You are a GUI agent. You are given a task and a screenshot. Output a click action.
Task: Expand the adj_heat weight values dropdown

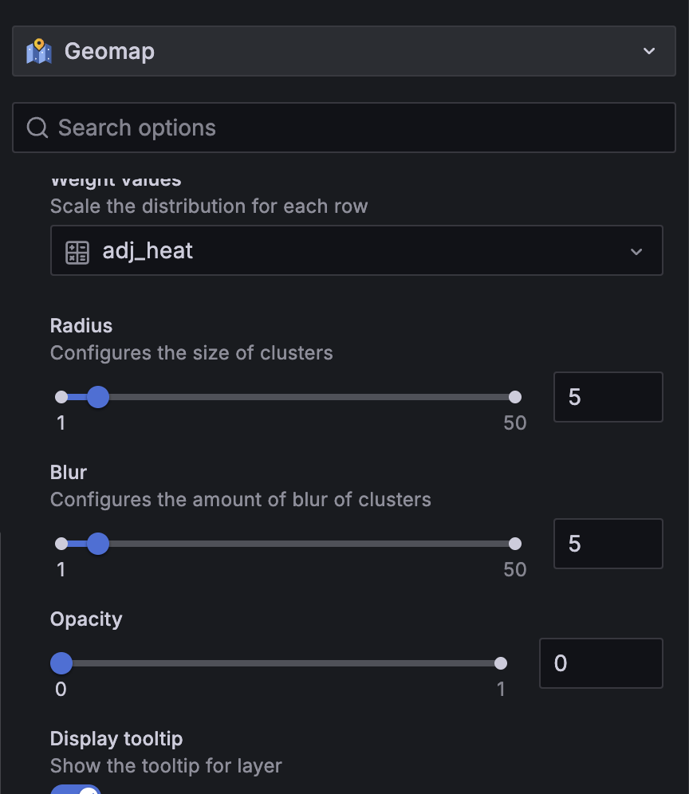click(x=636, y=252)
